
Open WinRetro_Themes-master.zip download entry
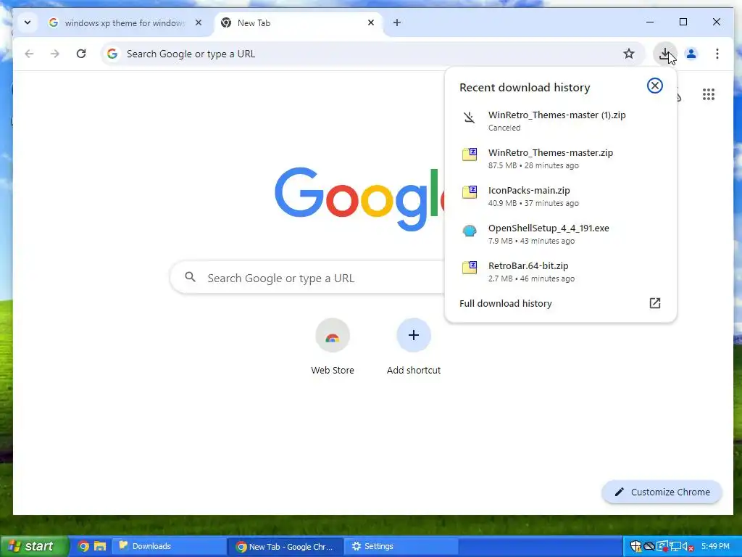point(561,159)
